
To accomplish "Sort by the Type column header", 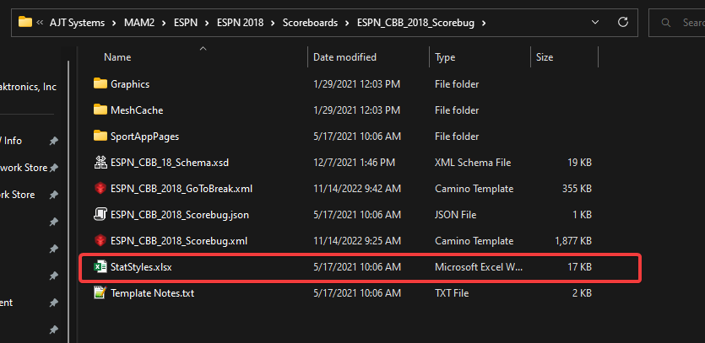I will click(x=445, y=57).
